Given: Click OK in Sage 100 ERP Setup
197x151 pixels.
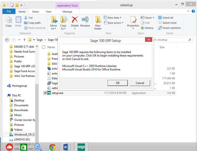Looking at the screenshot, I should coord(118,83).
